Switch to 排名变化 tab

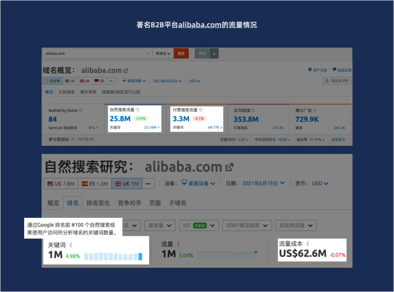click(98, 203)
